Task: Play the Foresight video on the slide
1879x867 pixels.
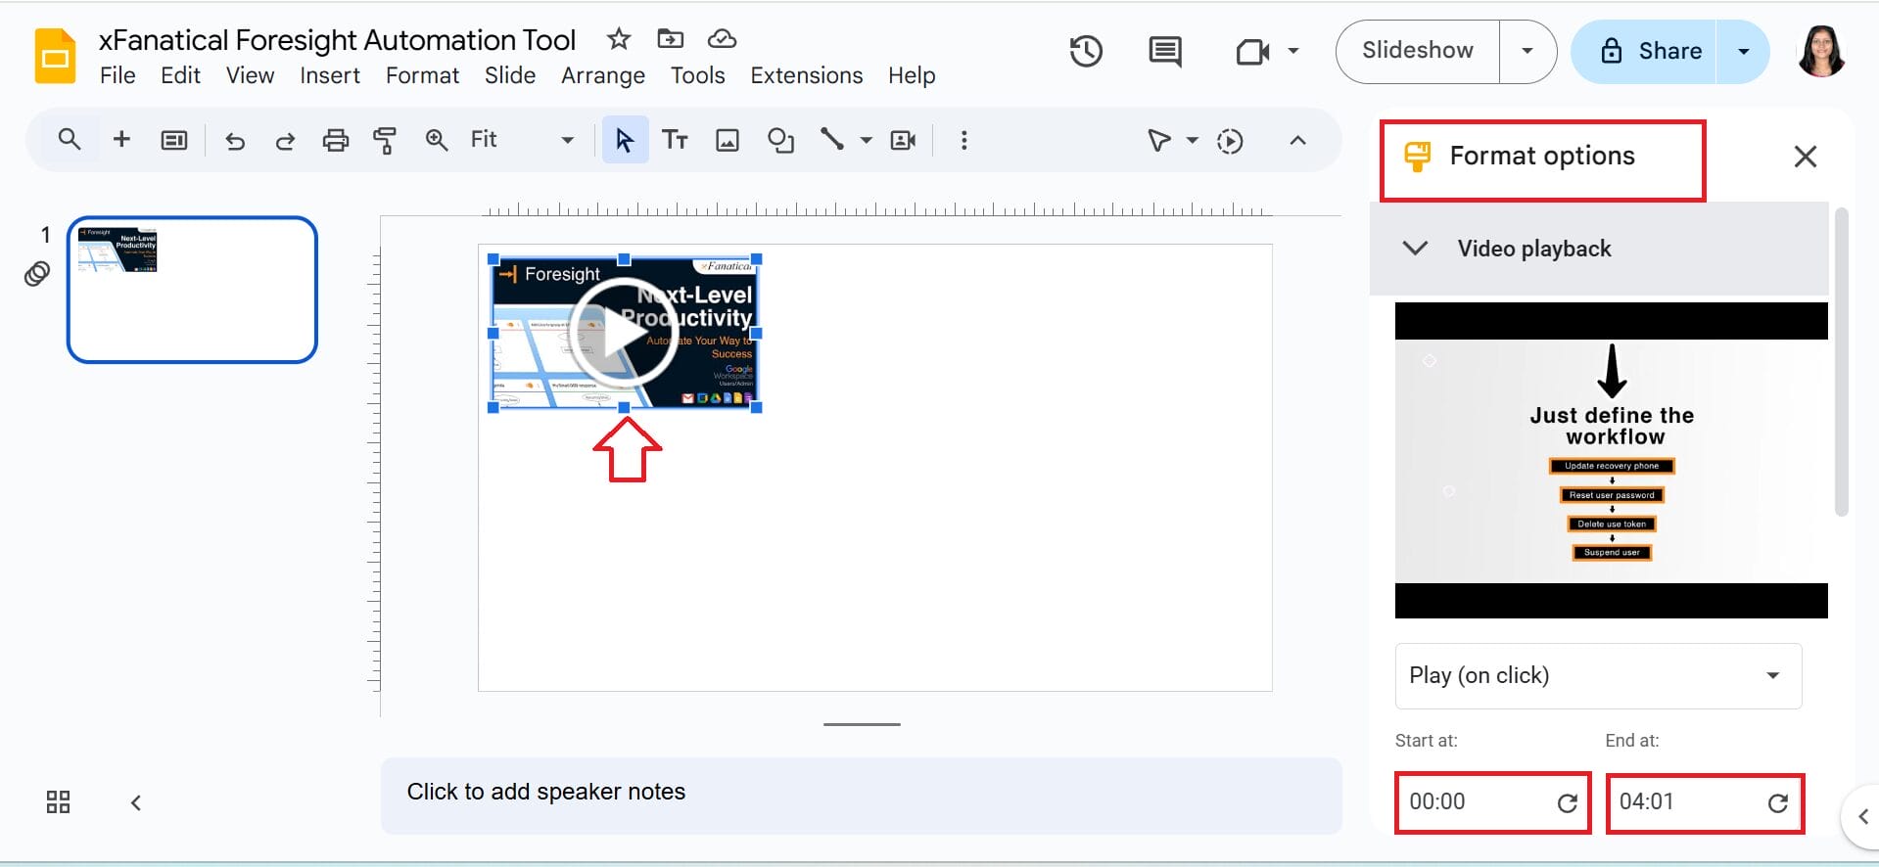Action: click(x=623, y=334)
